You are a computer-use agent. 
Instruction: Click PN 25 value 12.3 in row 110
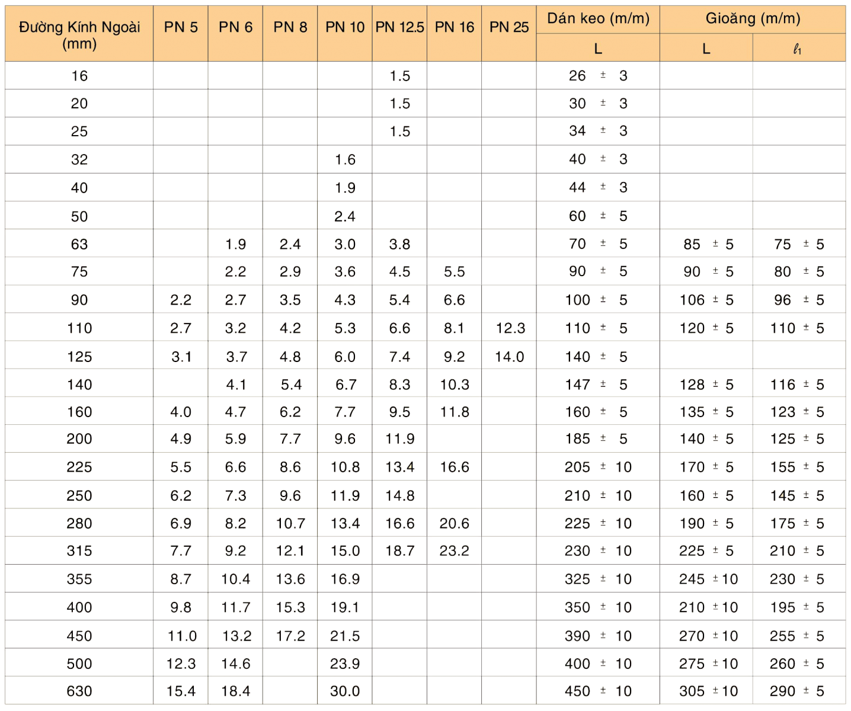(510, 328)
